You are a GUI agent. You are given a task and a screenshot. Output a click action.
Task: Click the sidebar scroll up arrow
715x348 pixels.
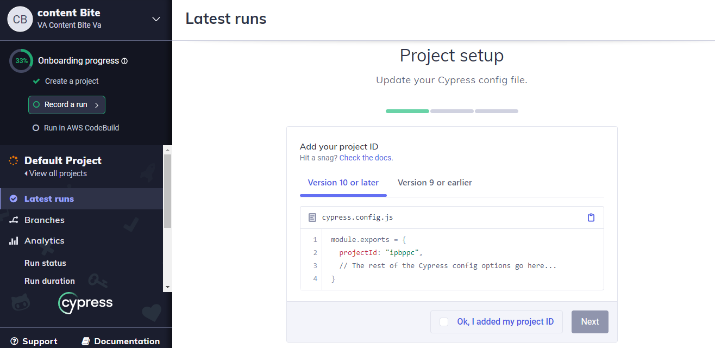coord(167,150)
